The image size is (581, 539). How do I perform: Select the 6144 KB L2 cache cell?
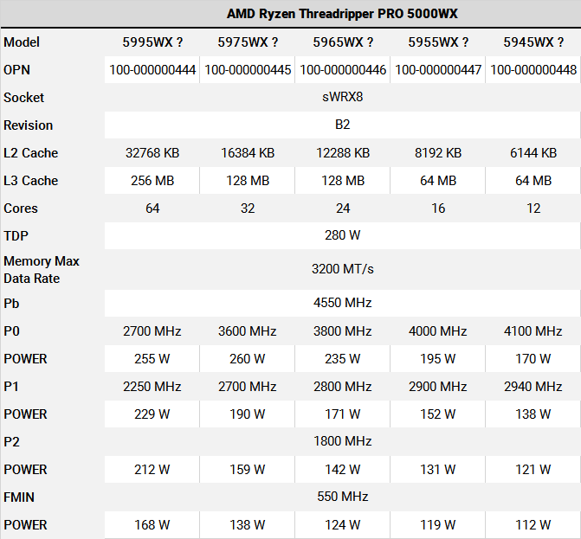click(533, 153)
